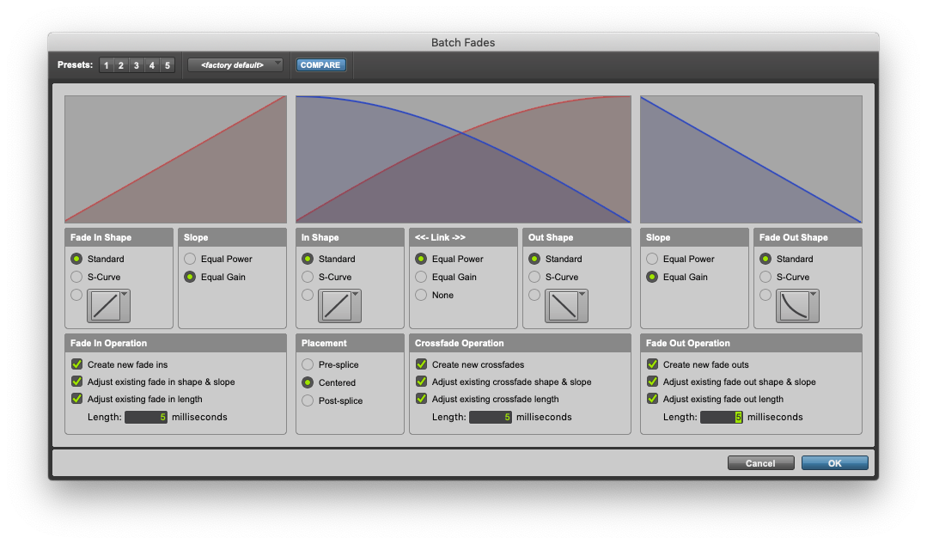The height and width of the screenshot is (544, 927).
Task: Click OK to apply batch fades
Action: [834, 463]
